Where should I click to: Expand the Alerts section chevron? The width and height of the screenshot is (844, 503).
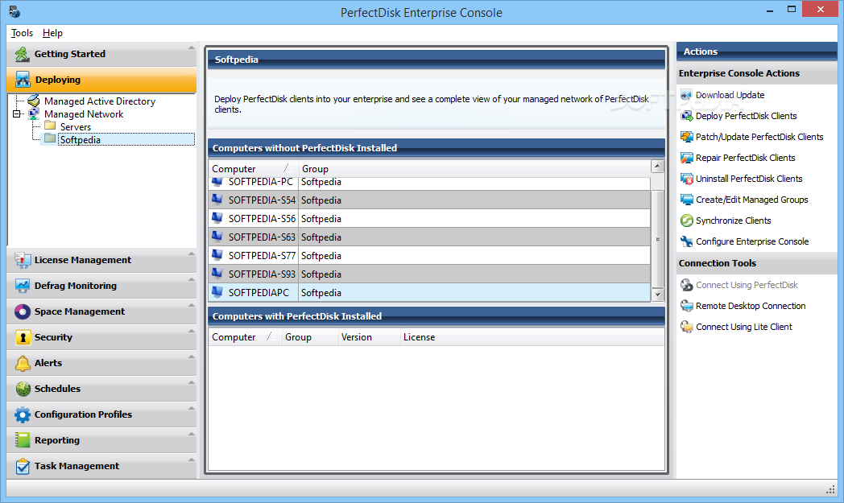pyautogui.click(x=191, y=357)
